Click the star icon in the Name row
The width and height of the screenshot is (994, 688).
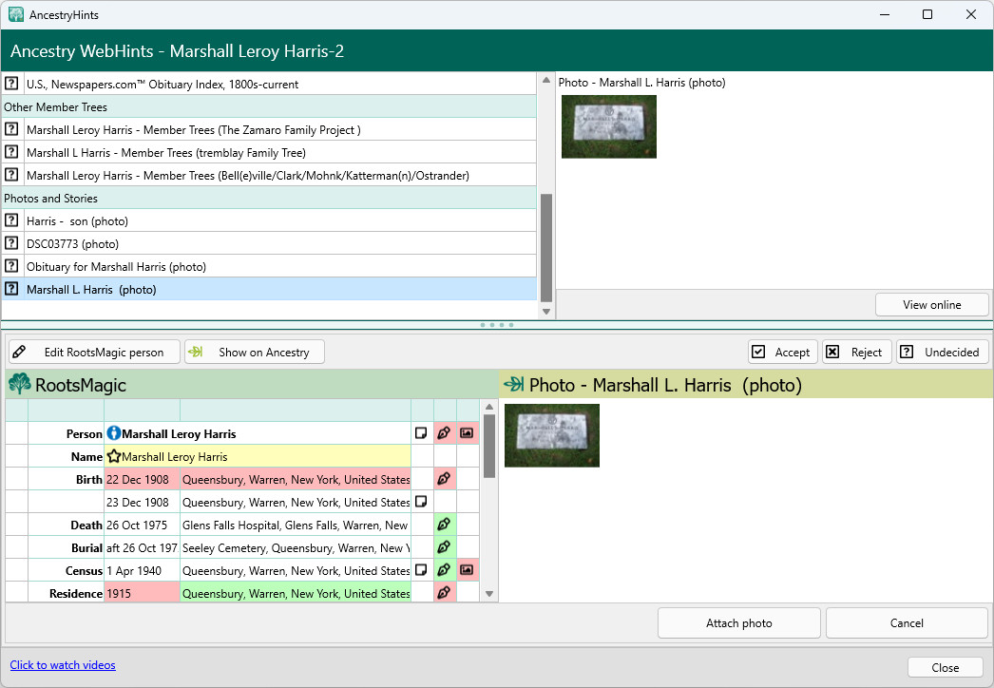click(113, 456)
